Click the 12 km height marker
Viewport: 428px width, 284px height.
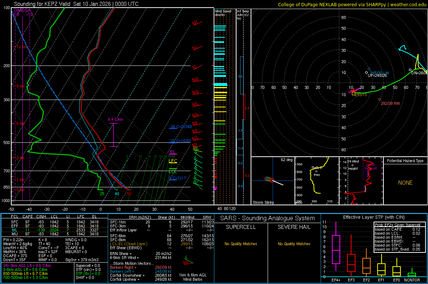click(21, 47)
